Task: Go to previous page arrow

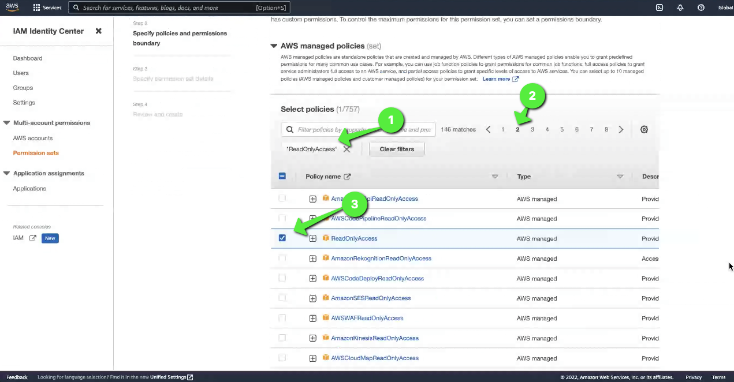Action: 488,129
